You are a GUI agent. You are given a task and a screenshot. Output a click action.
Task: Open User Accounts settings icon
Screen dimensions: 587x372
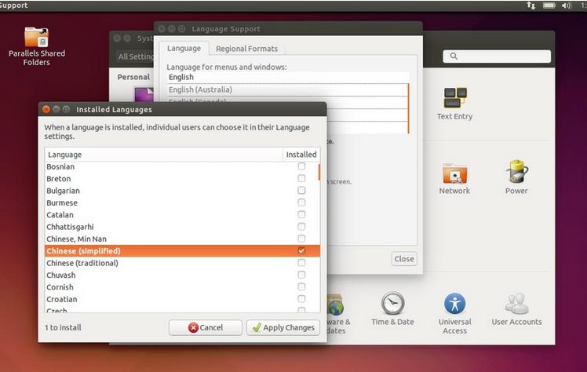516,309
